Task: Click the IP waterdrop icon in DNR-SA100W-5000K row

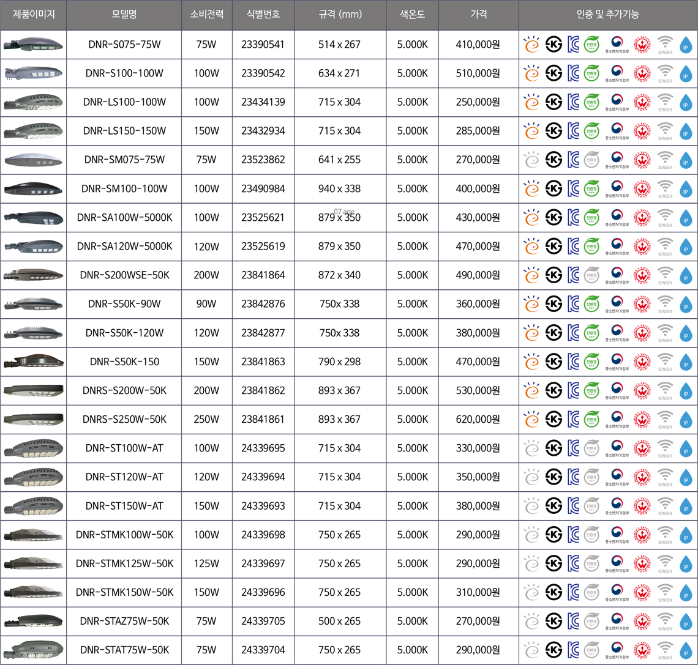Action: tap(686, 218)
